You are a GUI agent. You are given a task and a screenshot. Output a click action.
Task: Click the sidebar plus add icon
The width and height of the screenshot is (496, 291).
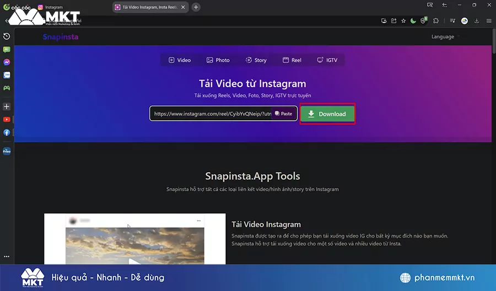7,106
